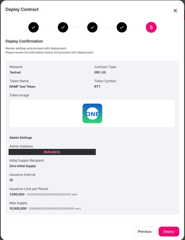Close the Deploy Contract dialog
This screenshot has height=240, width=185.
tap(175, 10)
